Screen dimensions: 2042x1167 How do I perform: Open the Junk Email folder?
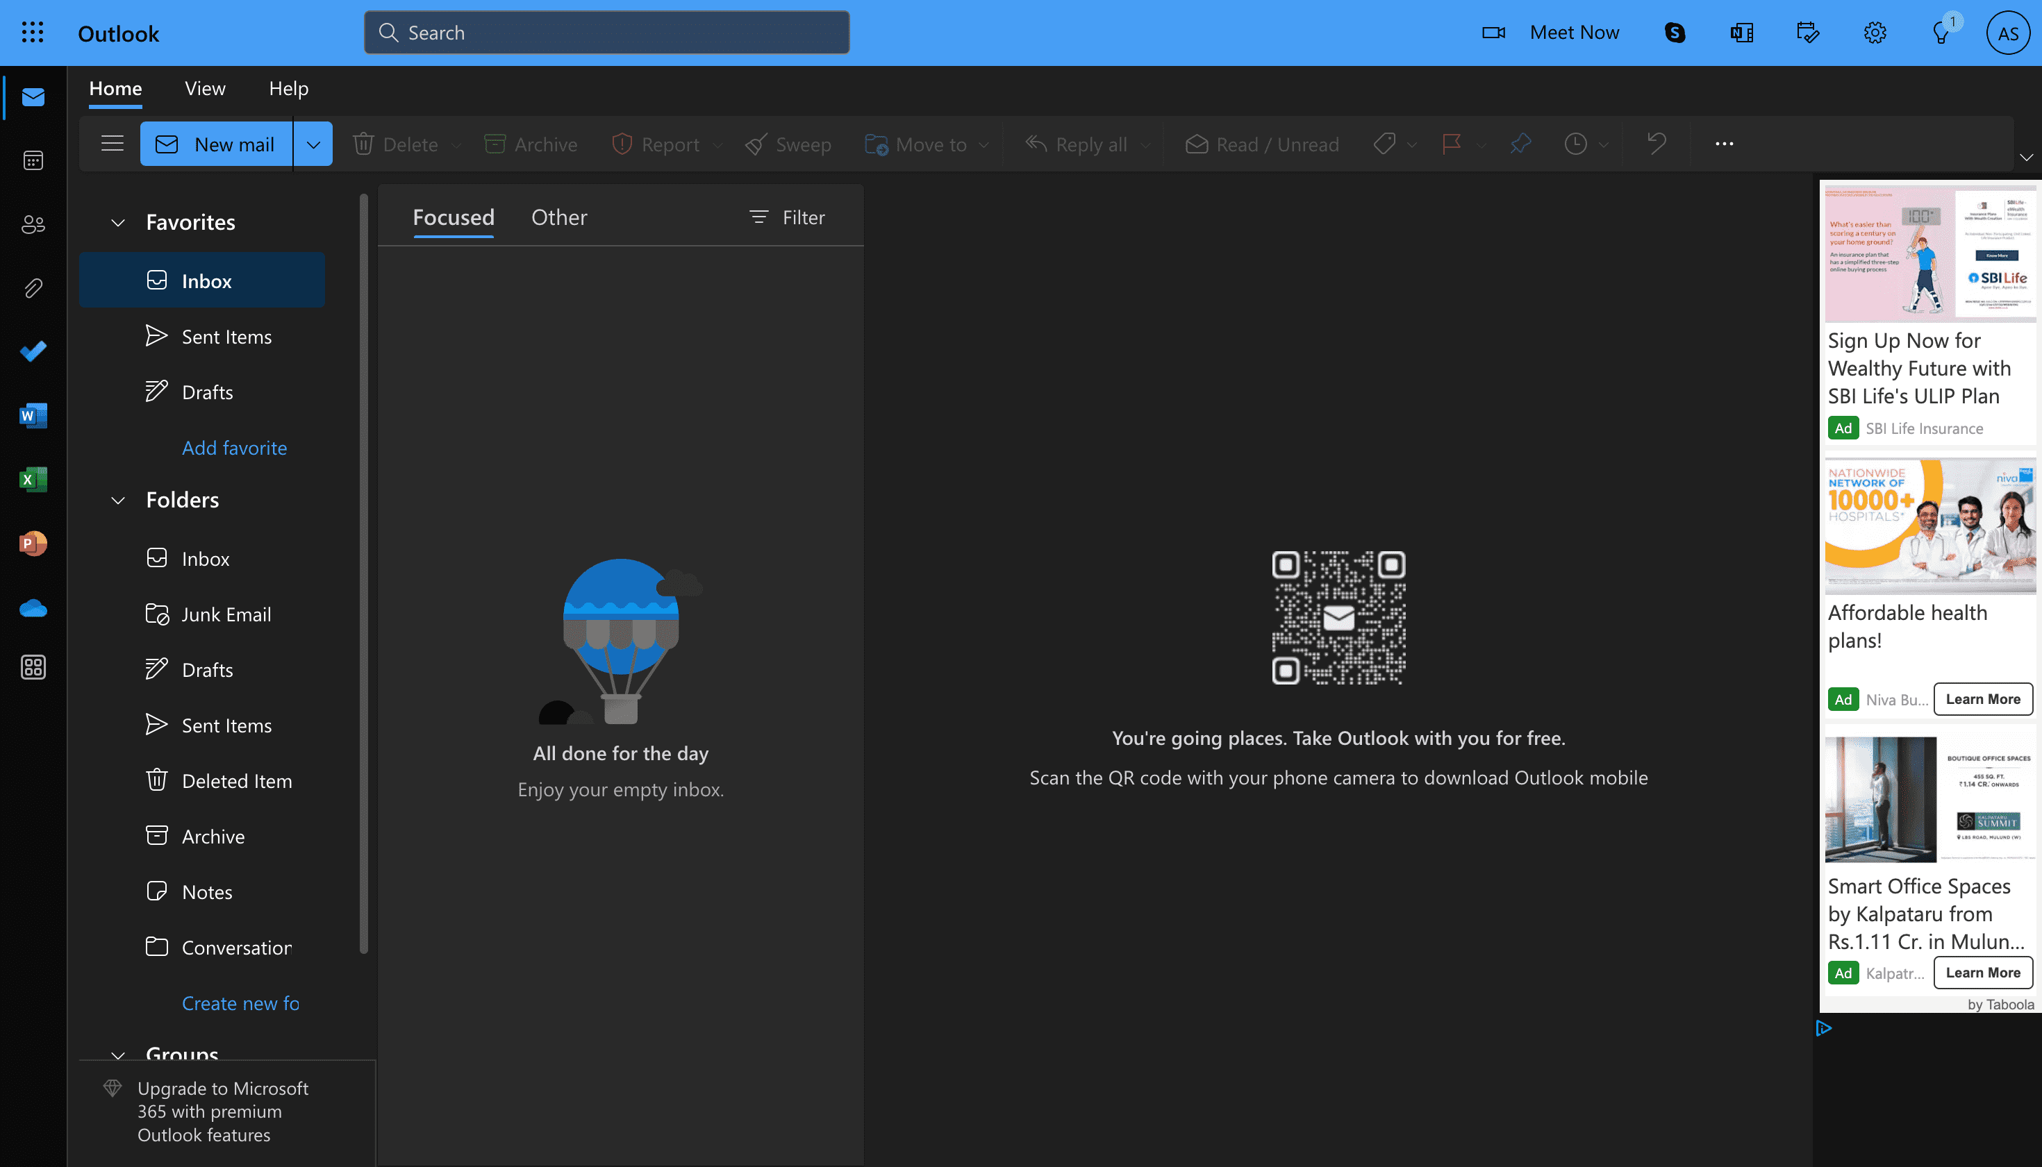coord(226,613)
